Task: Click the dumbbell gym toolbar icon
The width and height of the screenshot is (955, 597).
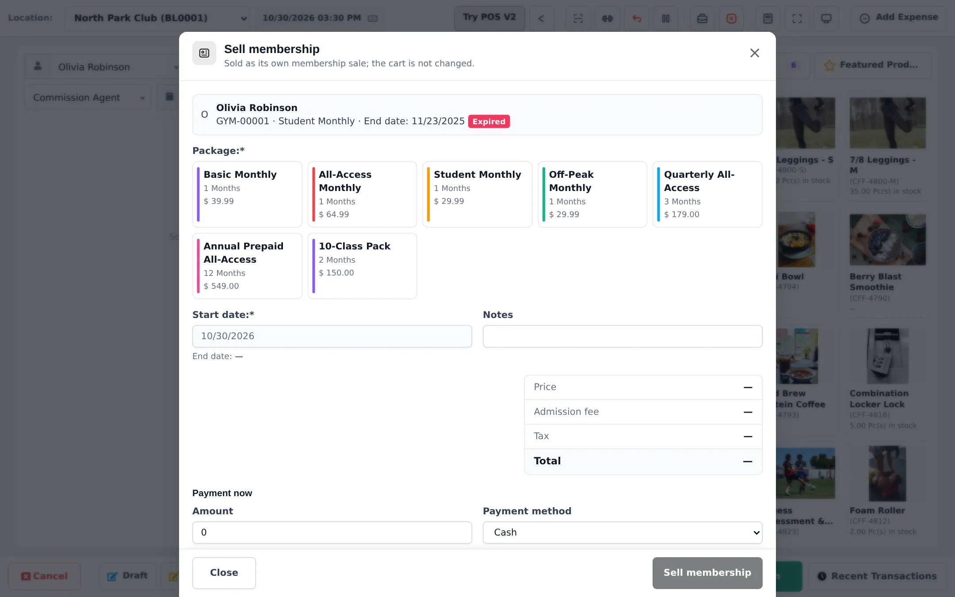Action: pyautogui.click(x=607, y=18)
